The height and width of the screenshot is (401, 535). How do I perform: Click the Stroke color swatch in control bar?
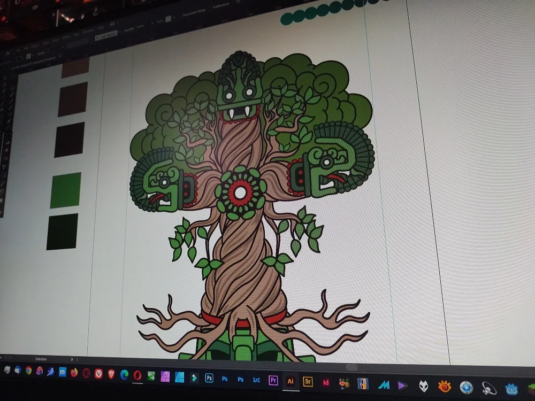(29, 56)
